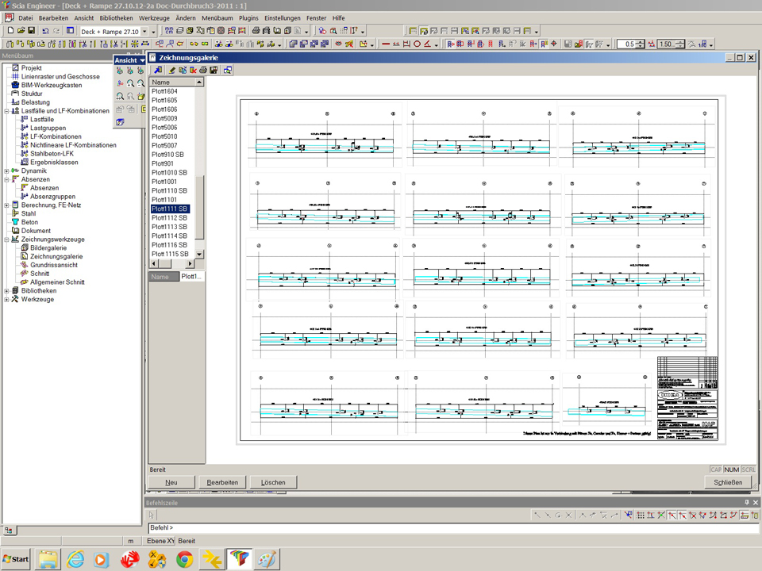
Task: Open Google Chrome from the taskbar
Action: click(184, 559)
